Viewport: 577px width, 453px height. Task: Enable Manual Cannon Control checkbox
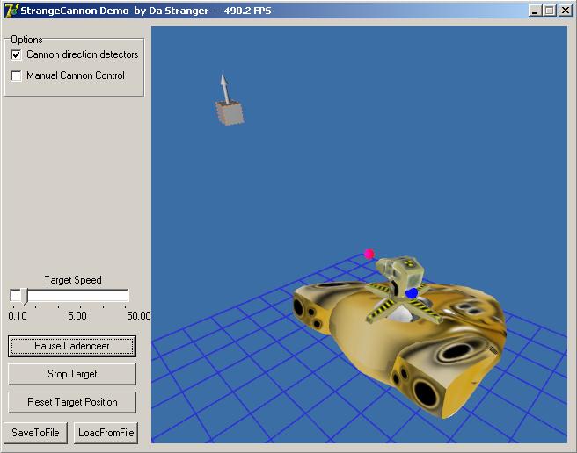(x=16, y=75)
